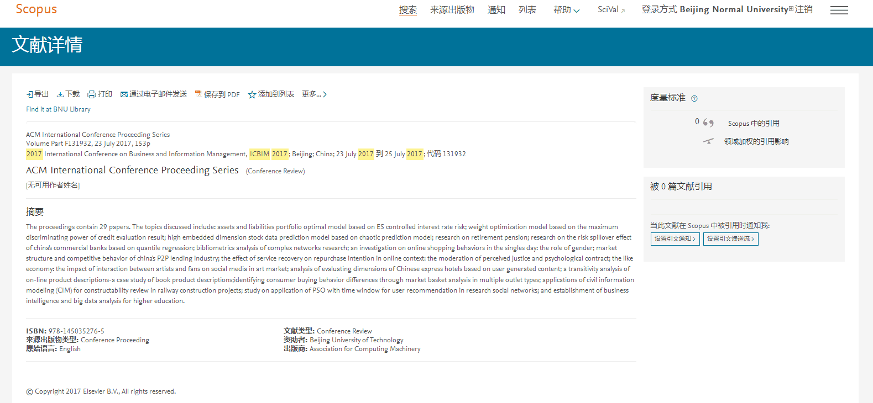Viewport: 873px width, 403px height.
Task: Expand the 帮助 dropdown
Action: click(x=567, y=10)
